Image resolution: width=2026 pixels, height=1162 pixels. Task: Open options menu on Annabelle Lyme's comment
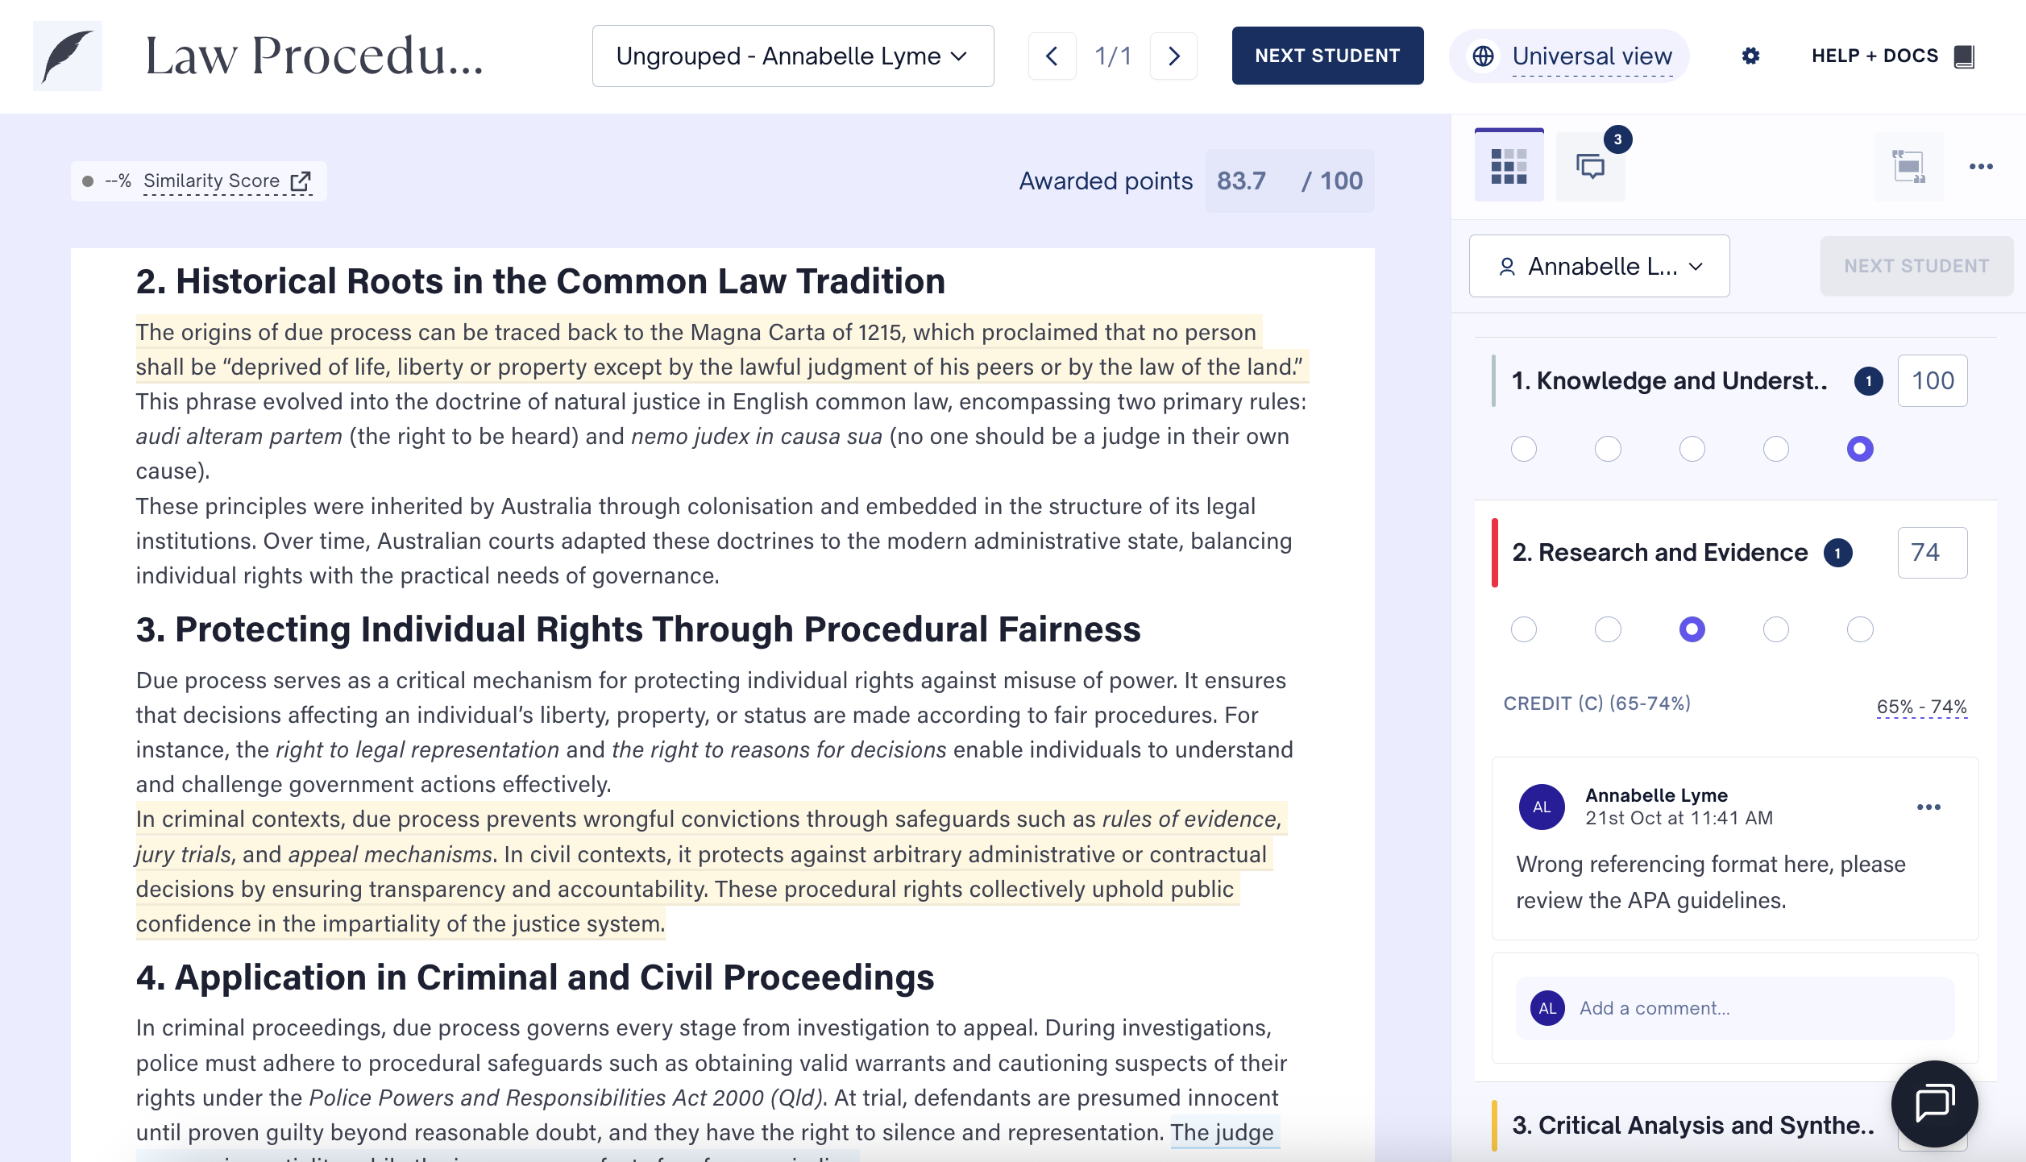1928,807
